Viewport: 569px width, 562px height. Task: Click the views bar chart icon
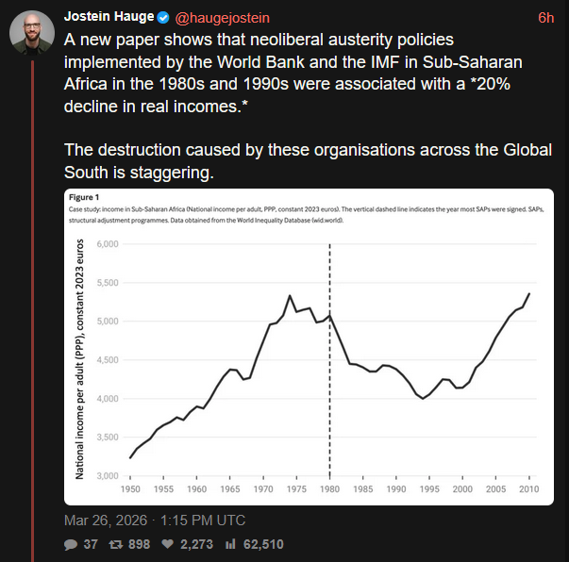231,544
